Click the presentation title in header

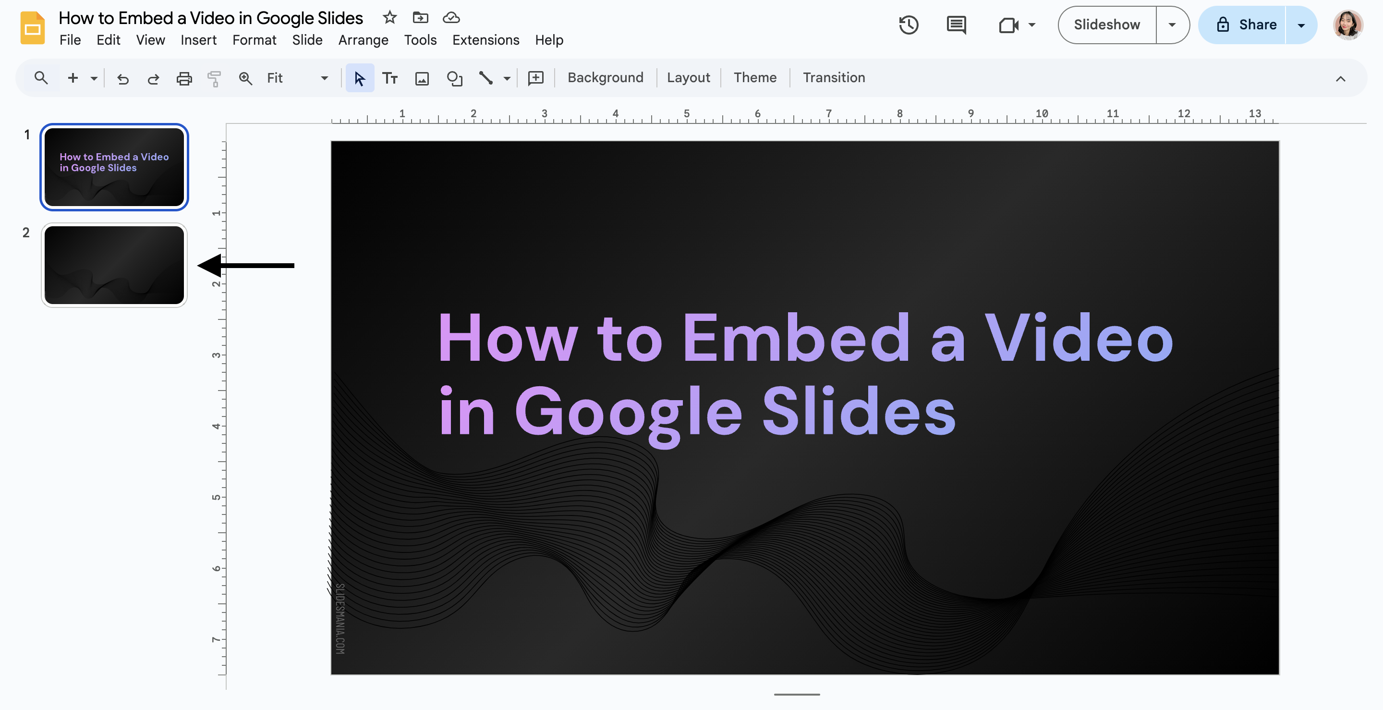point(210,18)
